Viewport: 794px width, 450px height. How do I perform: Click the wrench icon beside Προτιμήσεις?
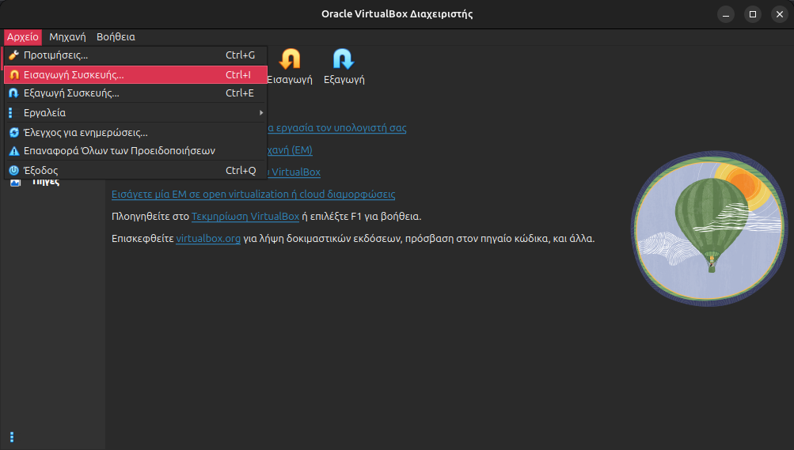point(14,55)
